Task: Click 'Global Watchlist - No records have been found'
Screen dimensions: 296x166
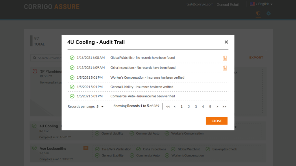Action: (x=143, y=58)
